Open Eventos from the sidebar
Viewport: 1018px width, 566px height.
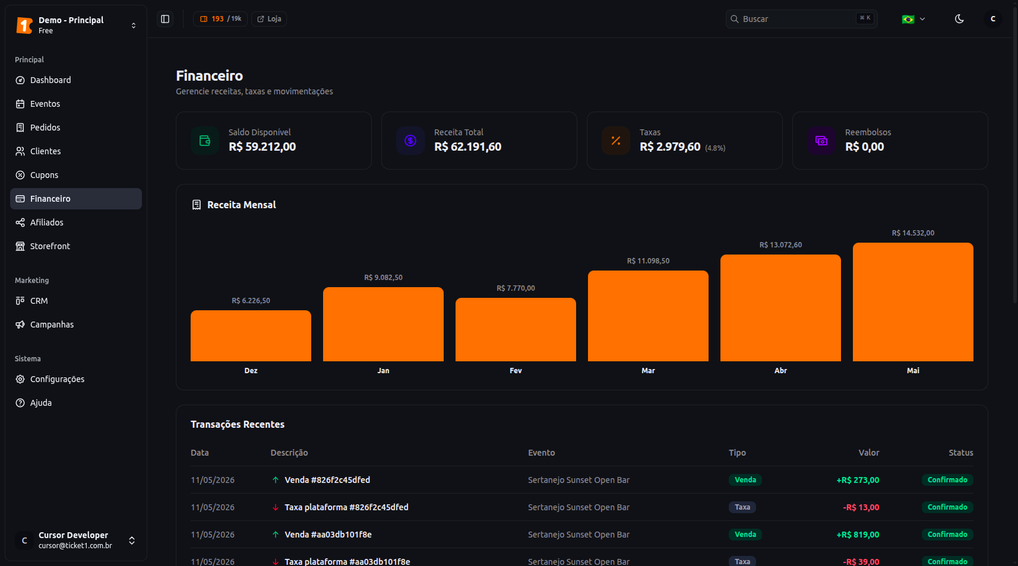76,104
